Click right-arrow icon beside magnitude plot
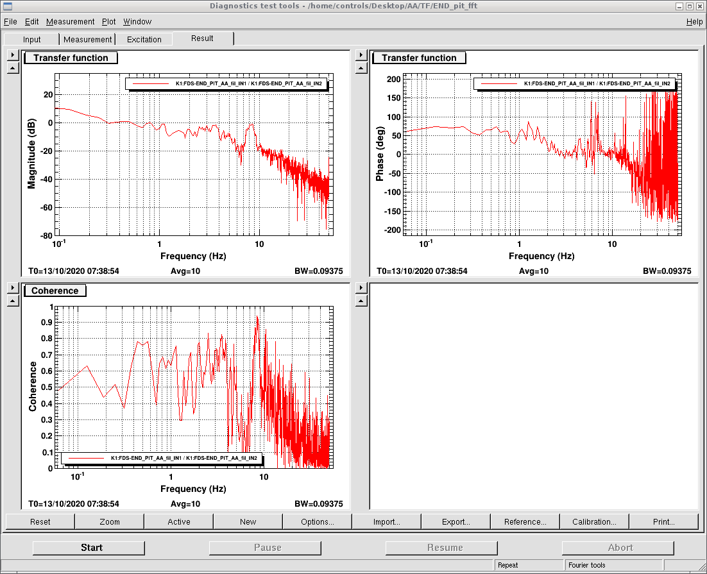Viewport: 707px width, 574px height. 13,55
